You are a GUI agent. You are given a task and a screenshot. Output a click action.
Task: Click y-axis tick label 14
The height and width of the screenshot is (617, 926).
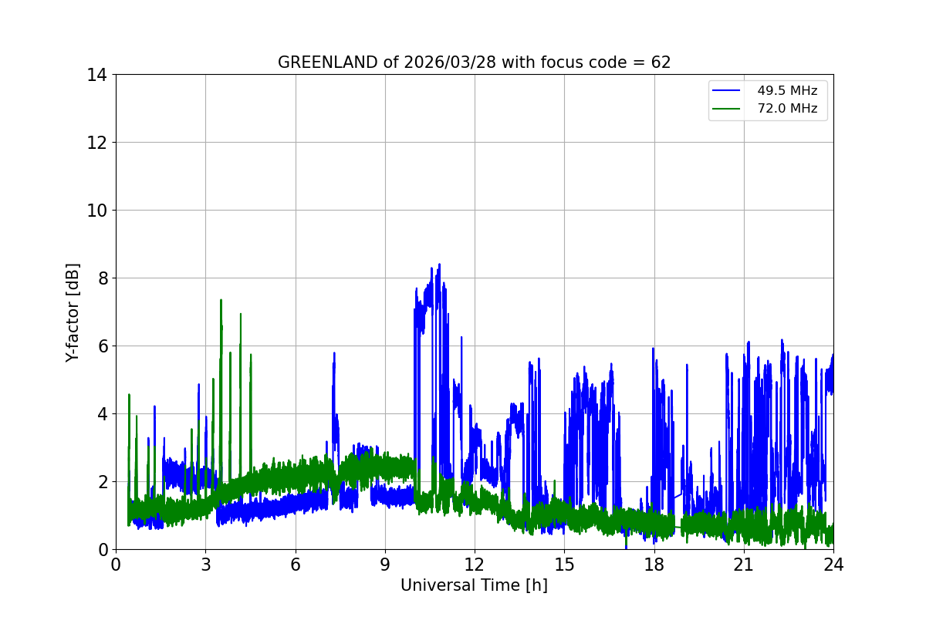tap(96, 75)
